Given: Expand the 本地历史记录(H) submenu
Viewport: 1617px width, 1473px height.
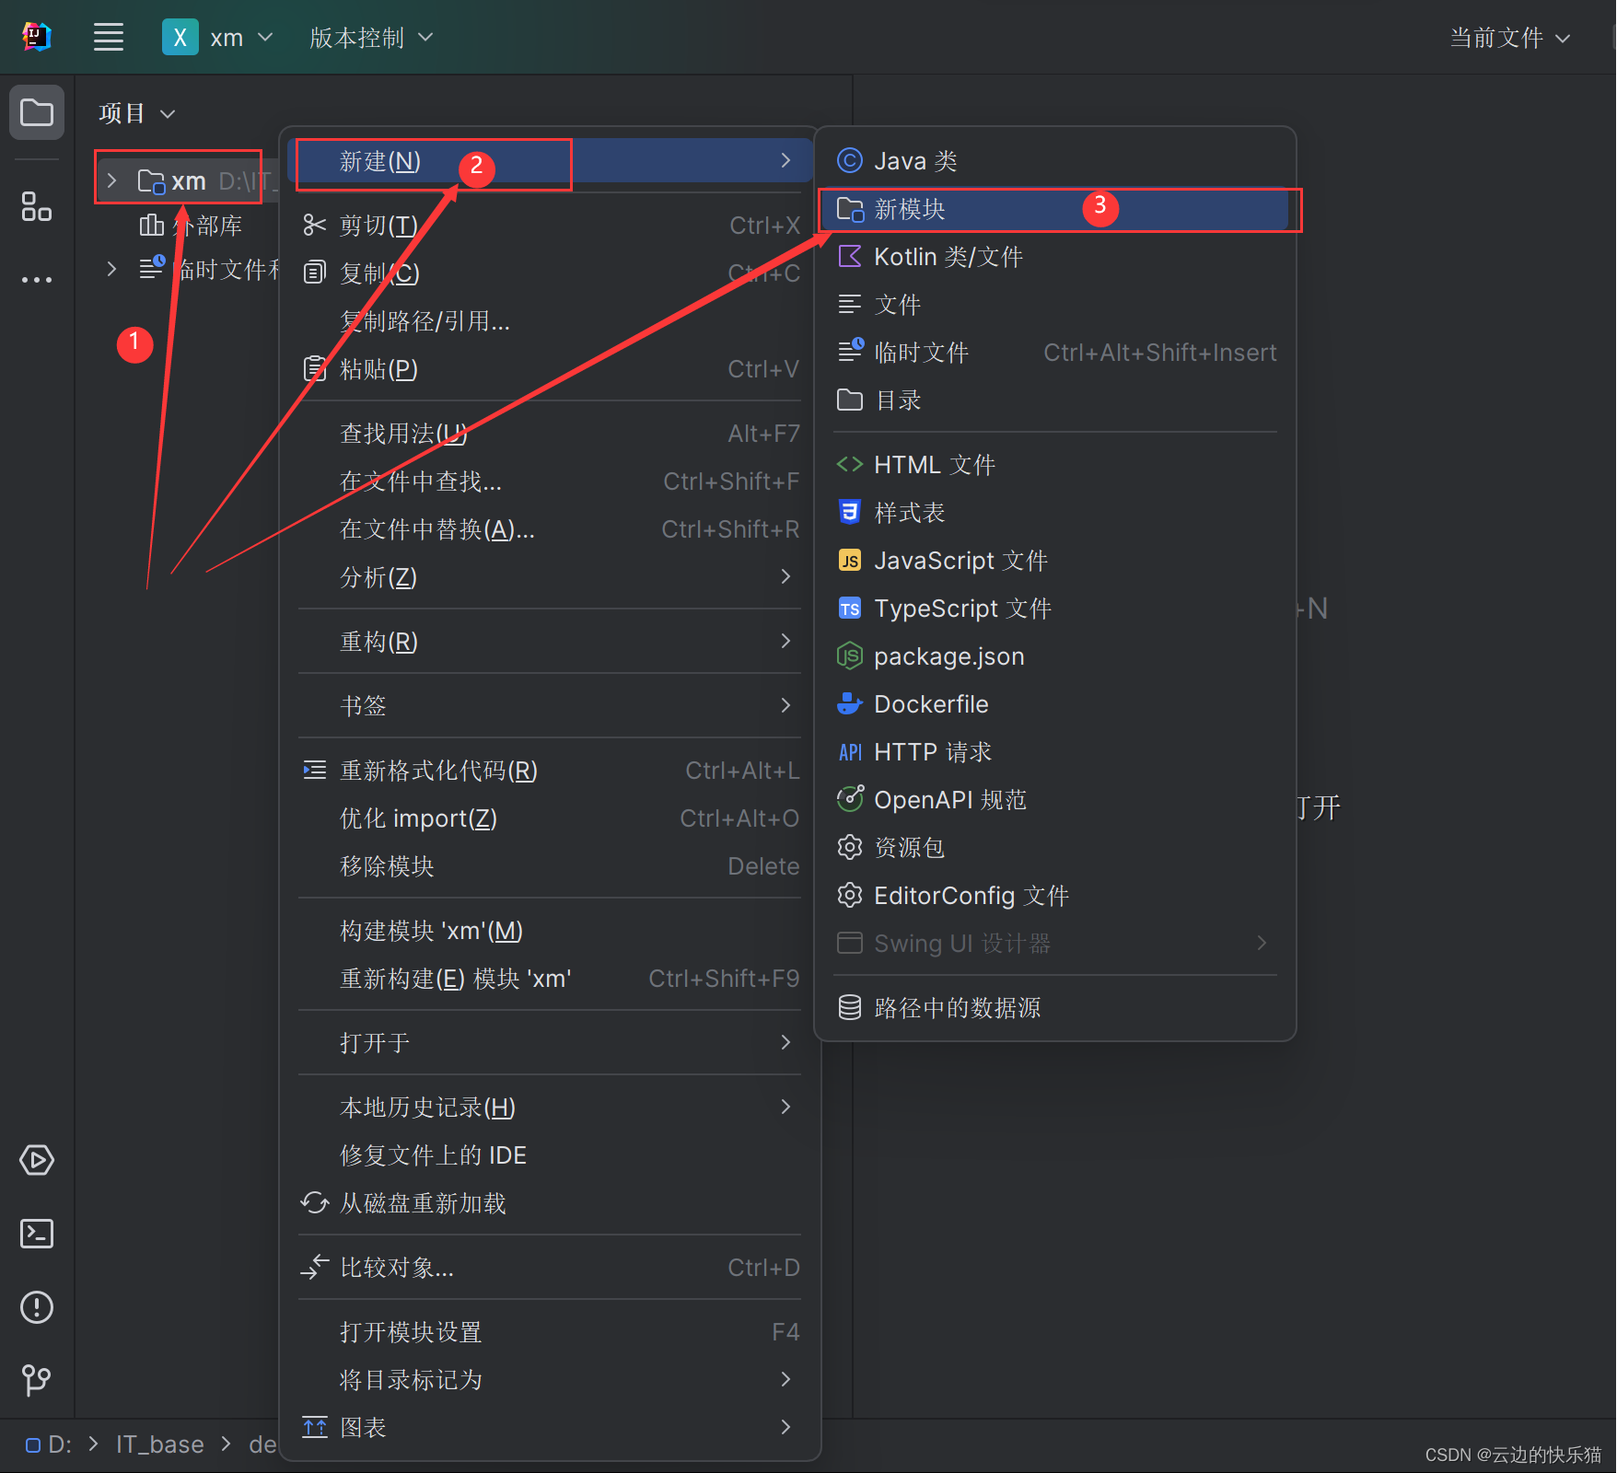Looking at the screenshot, I should click(x=550, y=1107).
